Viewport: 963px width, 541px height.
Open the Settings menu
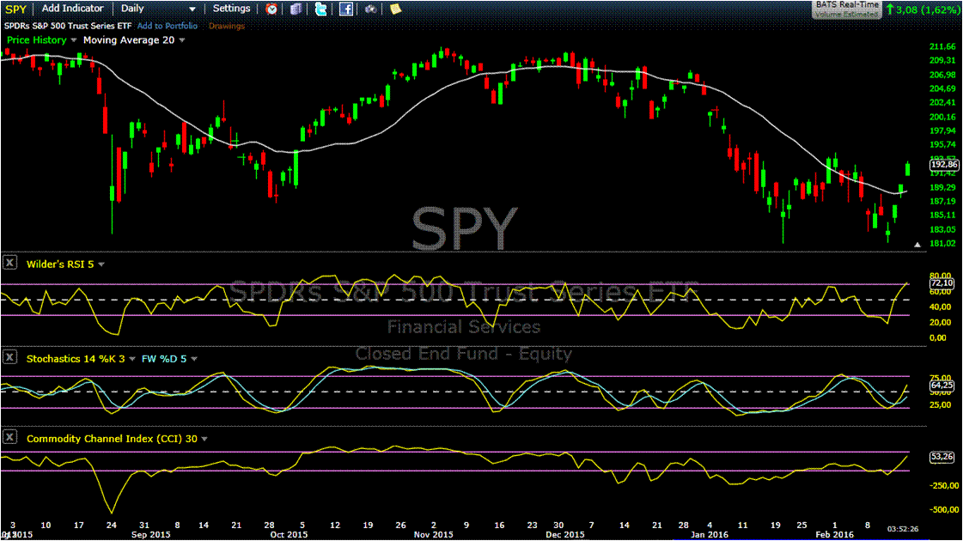coord(231,9)
